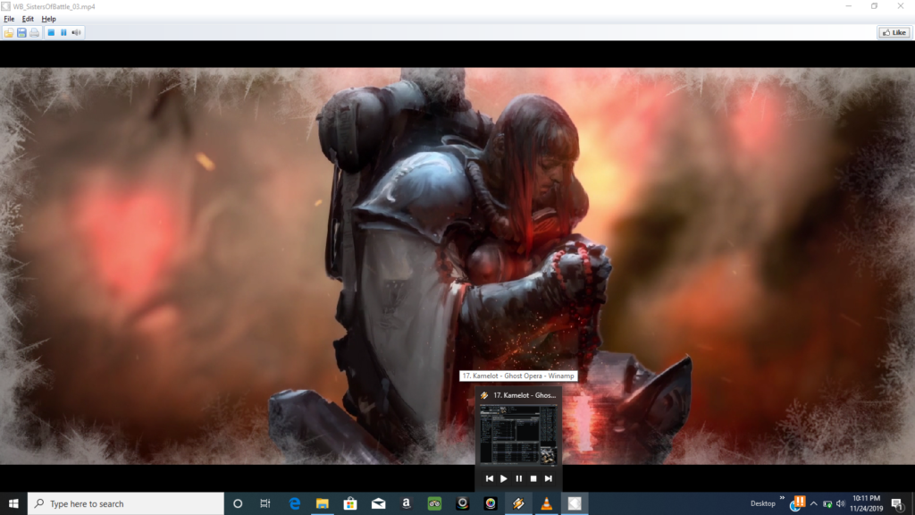This screenshot has height=515, width=915.
Task: Open the File menu
Action: click(x=9, y=19)
